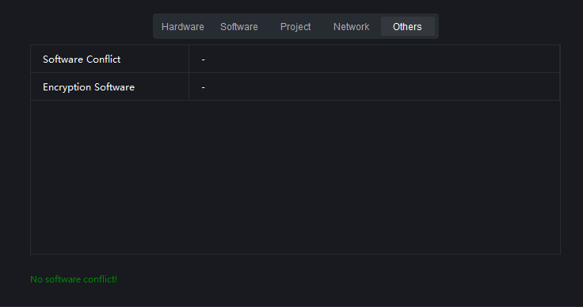This screenshot has width=583, height=307.
Task: Click the Software Conflict dash value
Action: (203, 59)
